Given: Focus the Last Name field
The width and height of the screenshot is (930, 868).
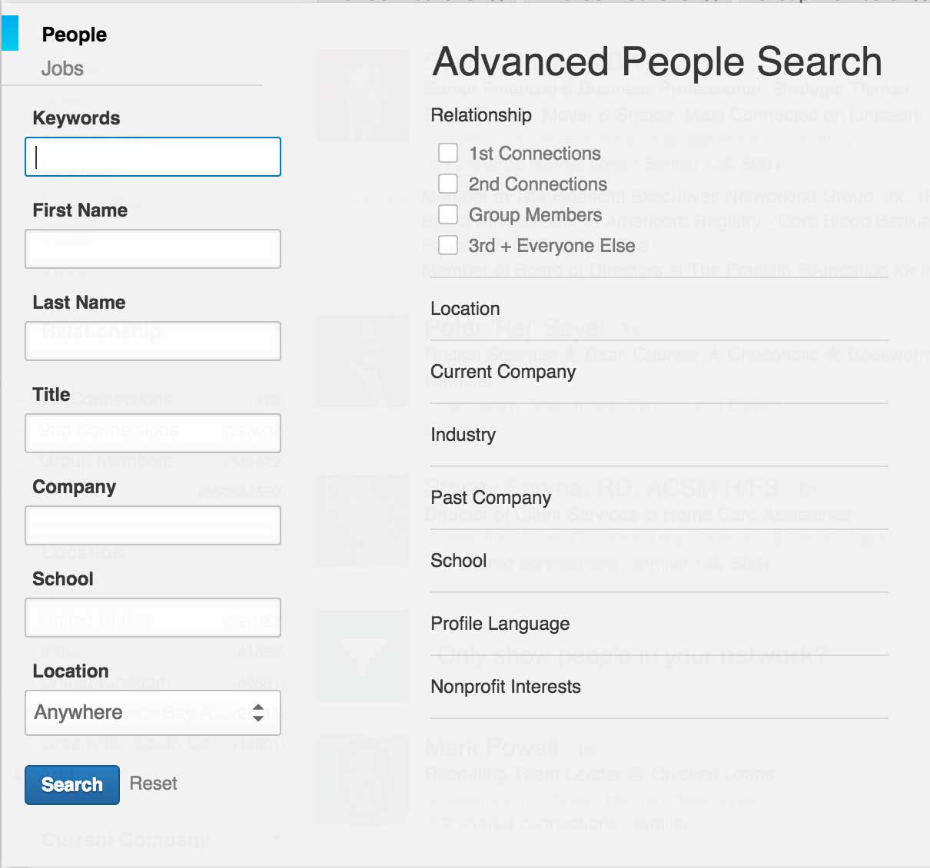Looking at the screenshot, I should [x=152, y=341].
